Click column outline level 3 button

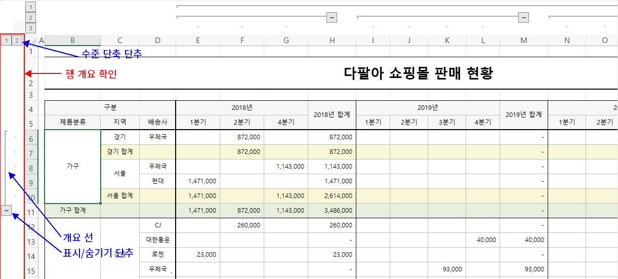[x=31, y=28]
